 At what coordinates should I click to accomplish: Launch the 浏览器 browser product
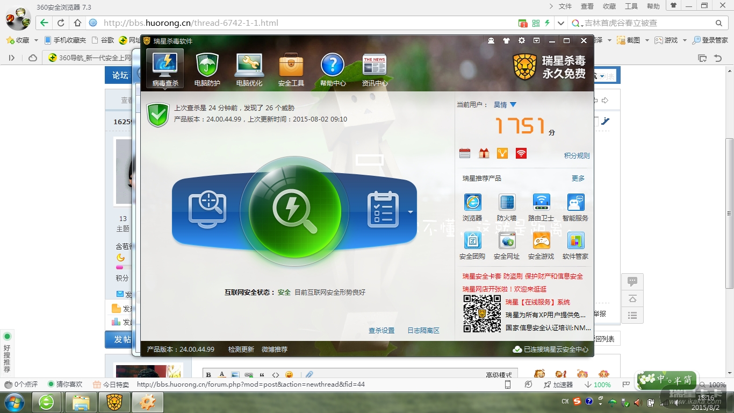coord(472,208)
